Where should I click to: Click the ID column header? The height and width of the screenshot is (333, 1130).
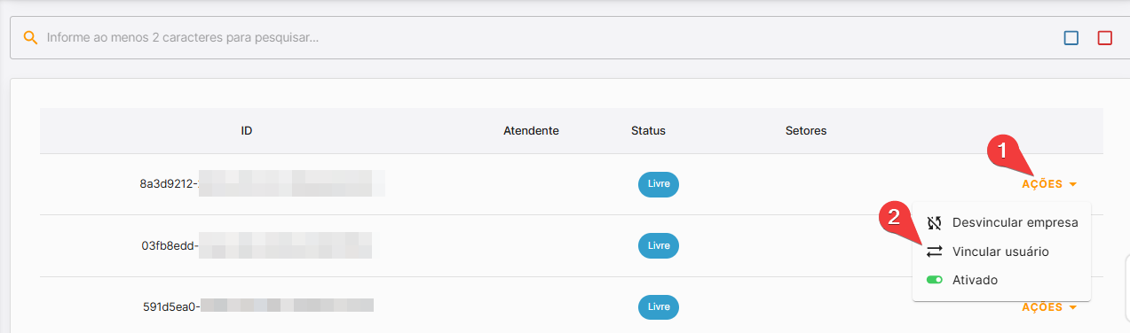(x=247, y=130)
